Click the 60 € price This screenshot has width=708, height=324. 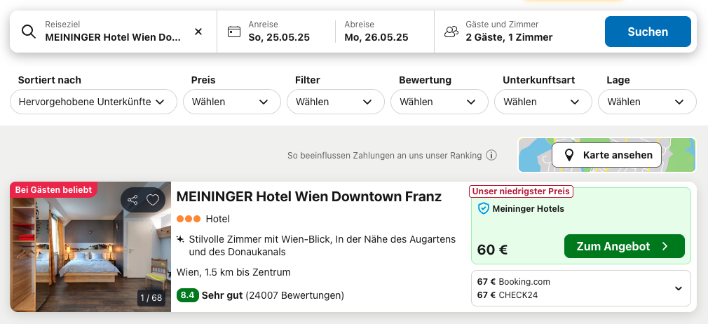(492, 250)
